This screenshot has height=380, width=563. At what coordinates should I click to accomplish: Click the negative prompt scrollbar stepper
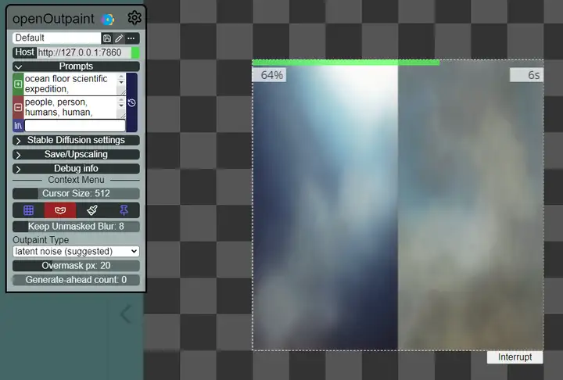coord(121,102)
